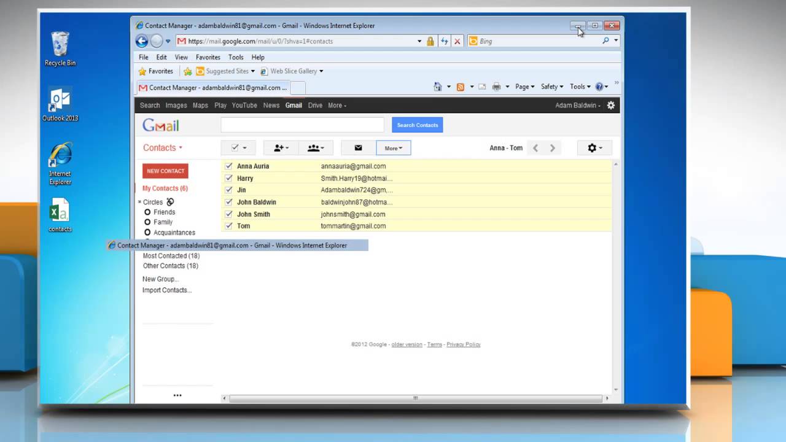Click the RSS feeds icon

[461, 87]
